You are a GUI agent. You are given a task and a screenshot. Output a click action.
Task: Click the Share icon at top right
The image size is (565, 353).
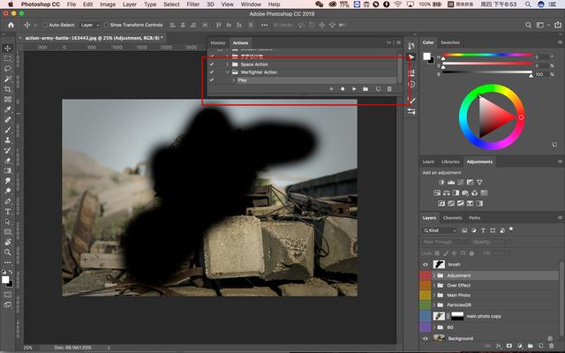coord(557,25)
